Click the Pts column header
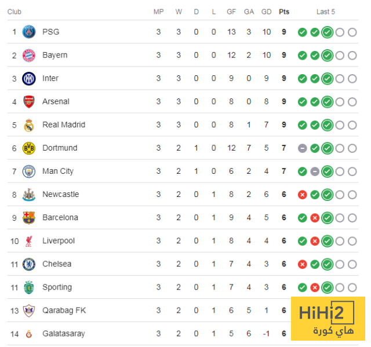The height and width of the screenshot is (347, 371). click(284, 12)
